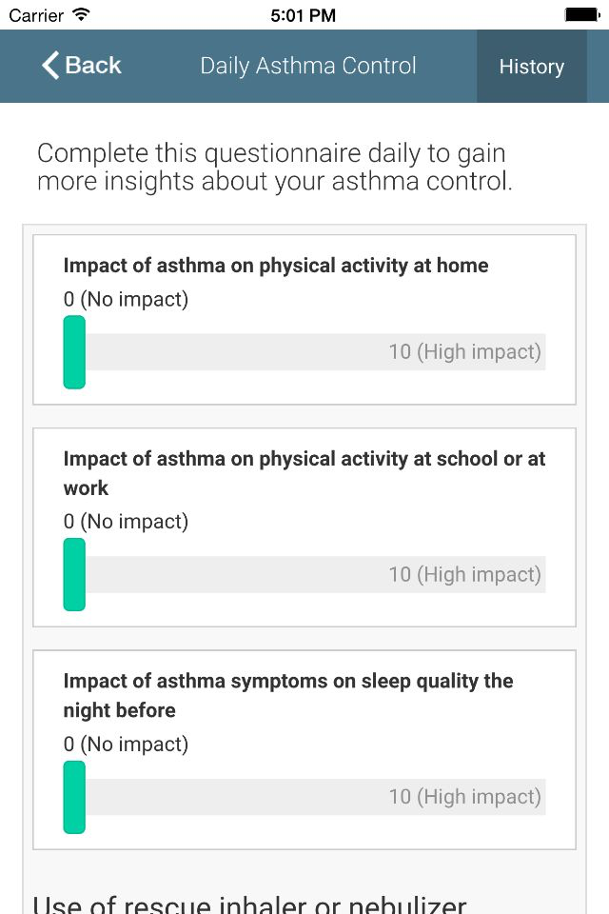Screen dimensions: 609x914
Task: Click middle of sleep quality slider track
Action: coord(304,797)
